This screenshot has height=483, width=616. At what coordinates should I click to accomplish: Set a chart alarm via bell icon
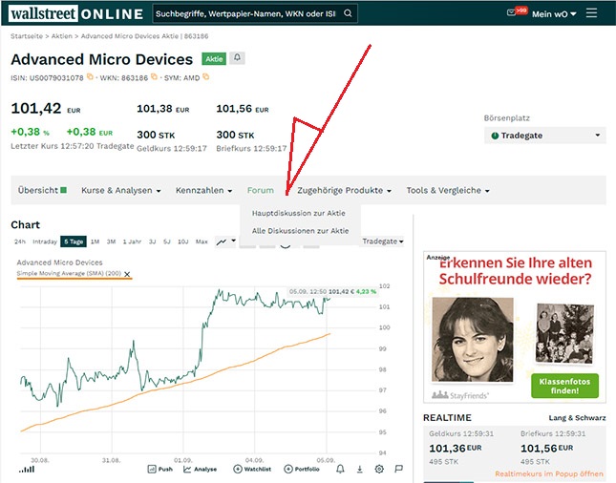click(x=340, y=469)
